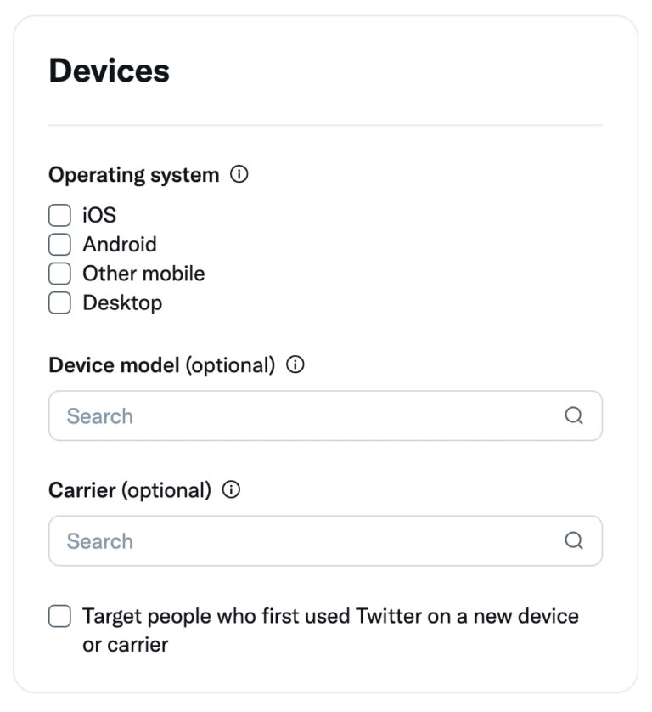Select the Desktop checkbox
The width and height of the screenshot is (652, 712).
pyautogui.click(x=59, y=302)
